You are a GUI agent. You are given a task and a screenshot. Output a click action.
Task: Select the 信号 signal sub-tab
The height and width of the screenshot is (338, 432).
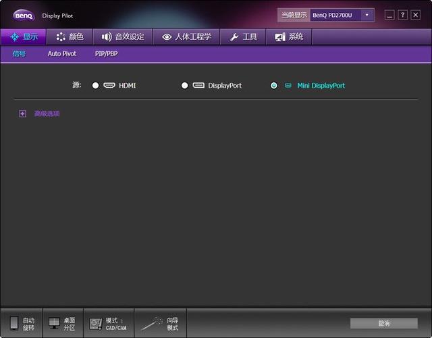19,54
